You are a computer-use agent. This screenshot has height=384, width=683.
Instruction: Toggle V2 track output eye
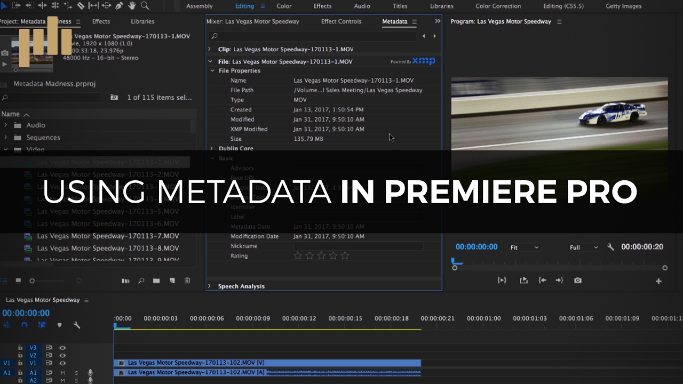pyautogui.click(x=62, y=355)
